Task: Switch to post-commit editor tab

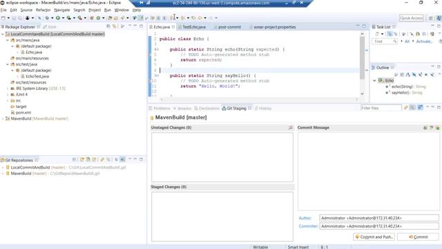Action: pos(229,27)
